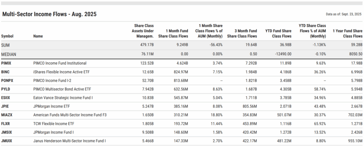The height and width of the screenshot is (146, 364).
Task: Click the MIAZX monthly percent 18.80%
Action: [216, 115]
